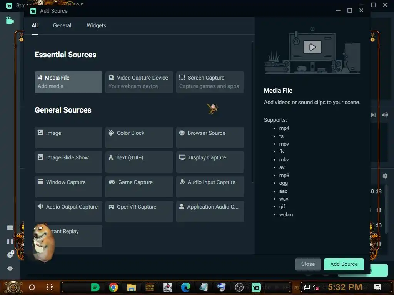
Task: Close the Add Source dialog with X
Action: coord(361,10)
